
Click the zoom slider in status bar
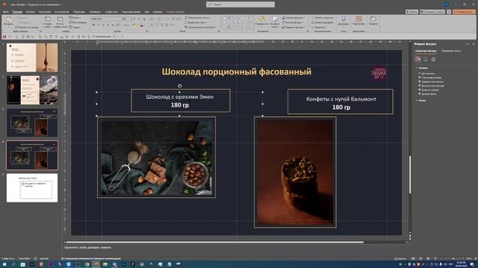[453, 258]
